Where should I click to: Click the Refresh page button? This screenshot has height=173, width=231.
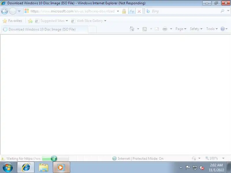132,11
